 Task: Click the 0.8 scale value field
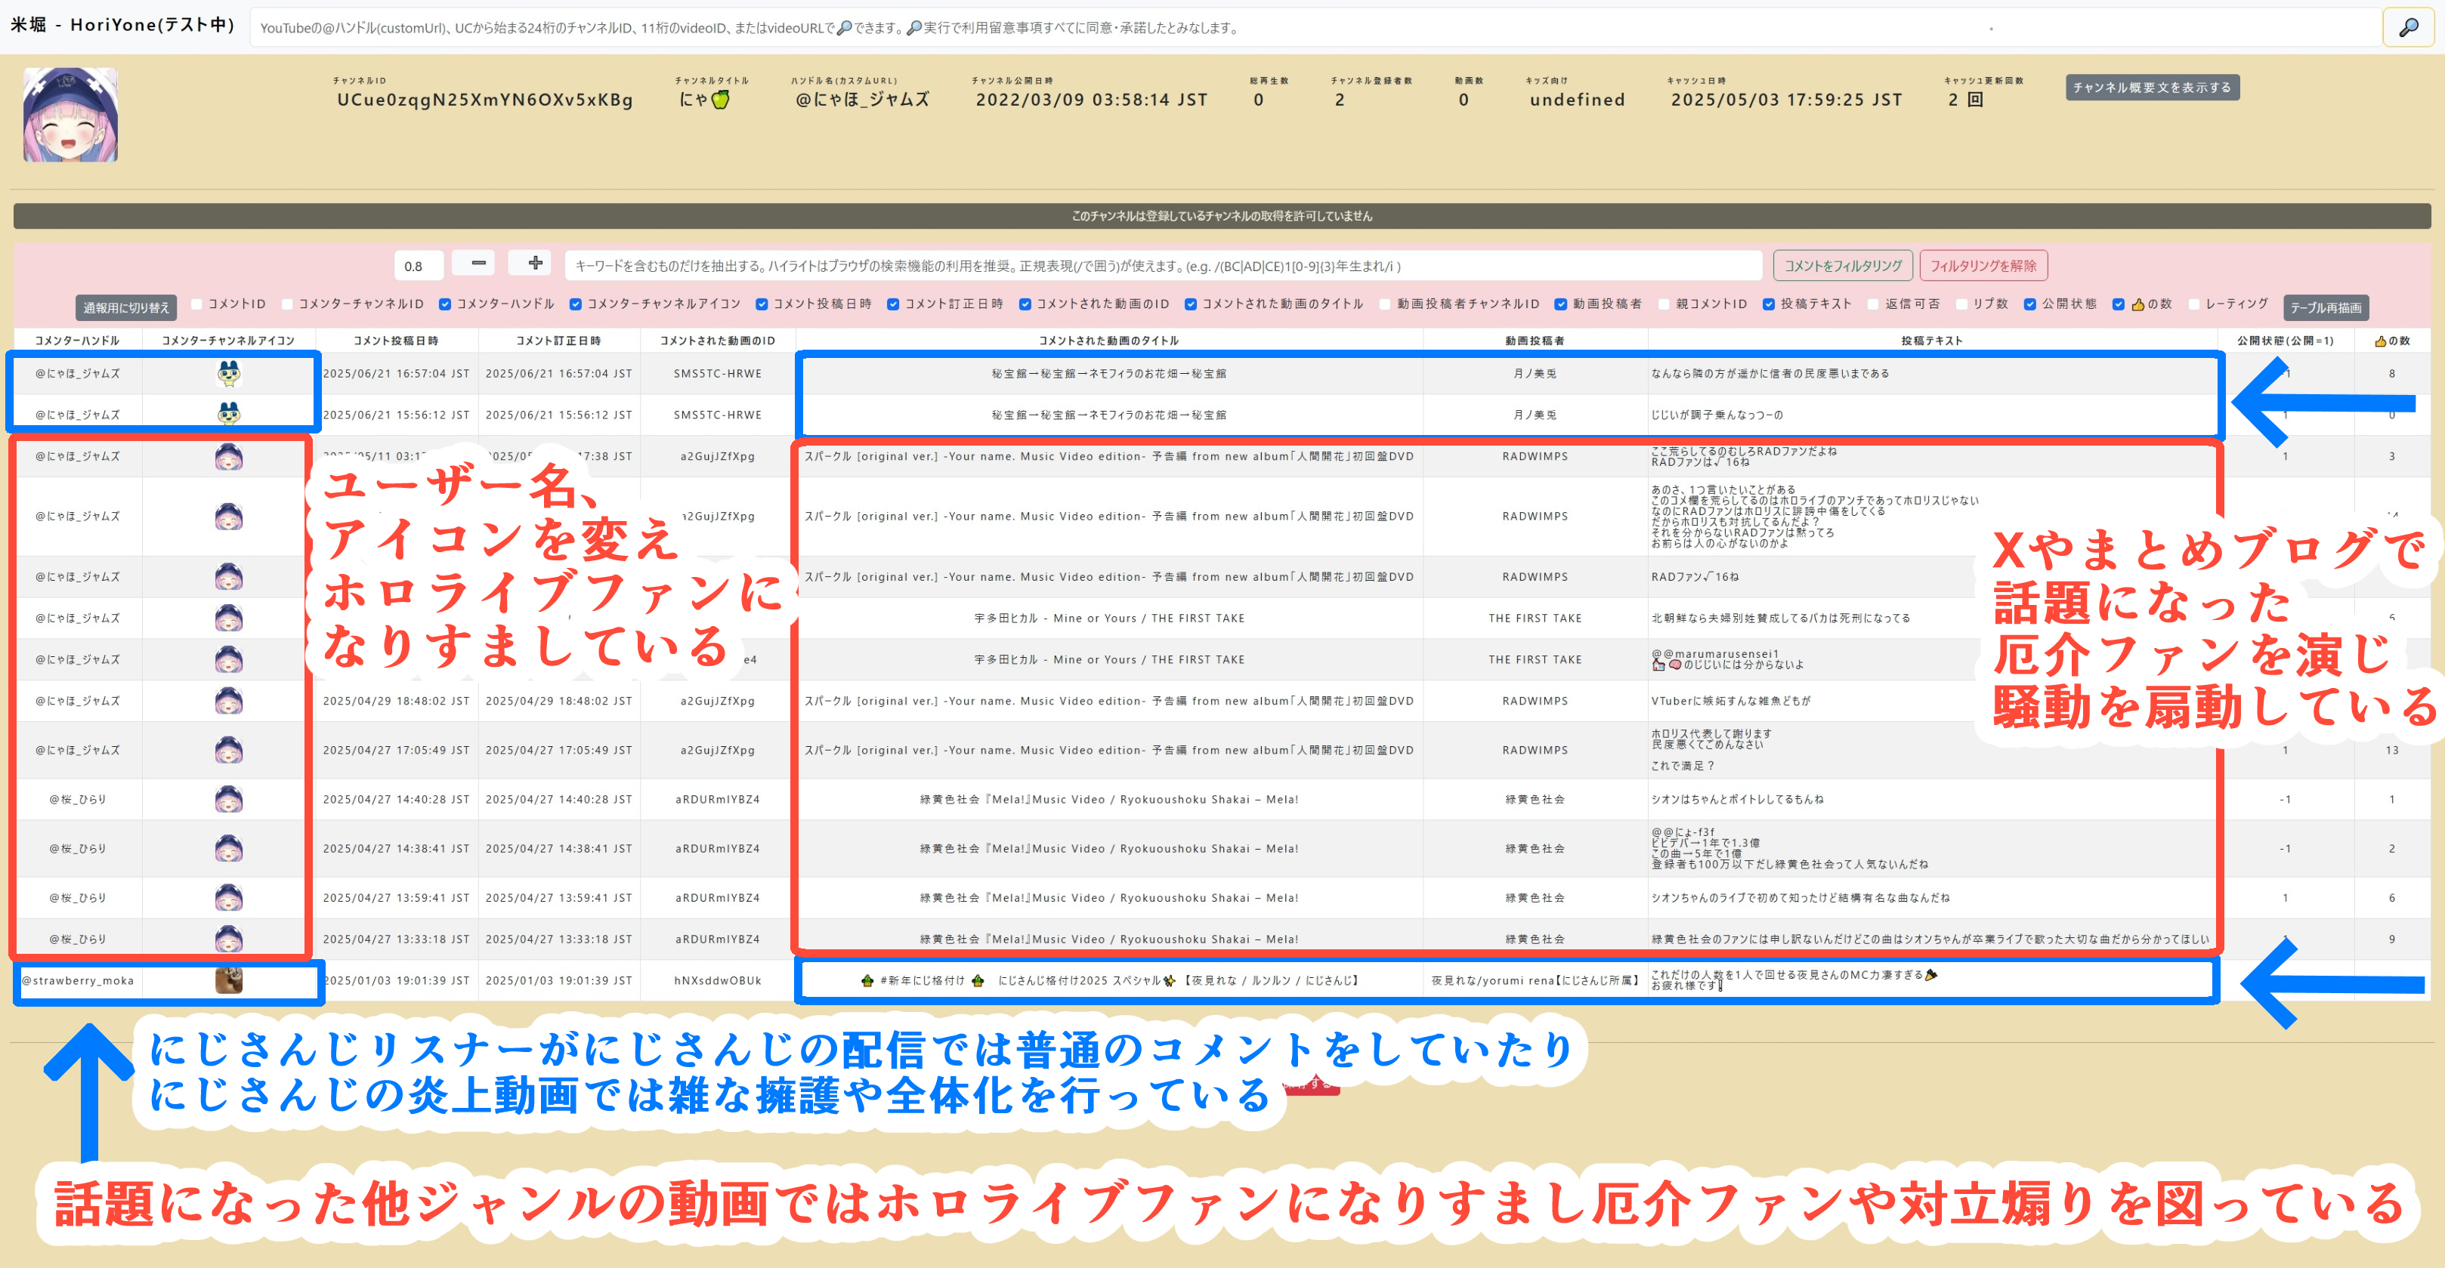(419, 267)
